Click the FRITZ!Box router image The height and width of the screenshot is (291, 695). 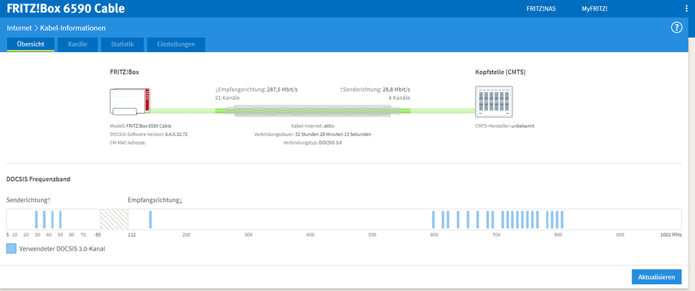[x=130, y=102]
